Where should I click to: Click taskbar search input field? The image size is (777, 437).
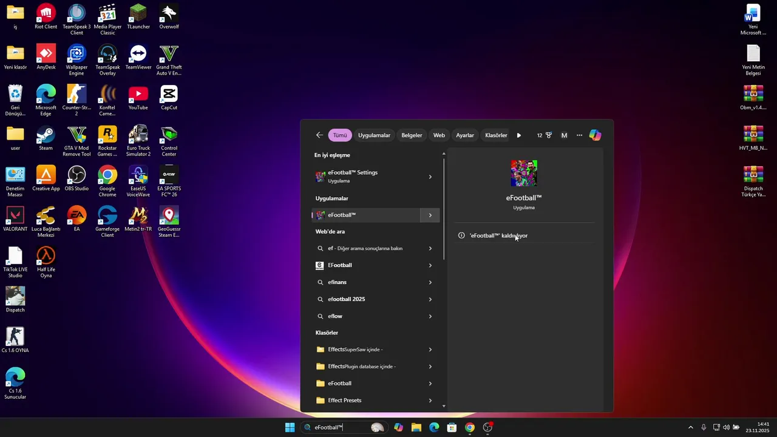(x=343, y=427)
